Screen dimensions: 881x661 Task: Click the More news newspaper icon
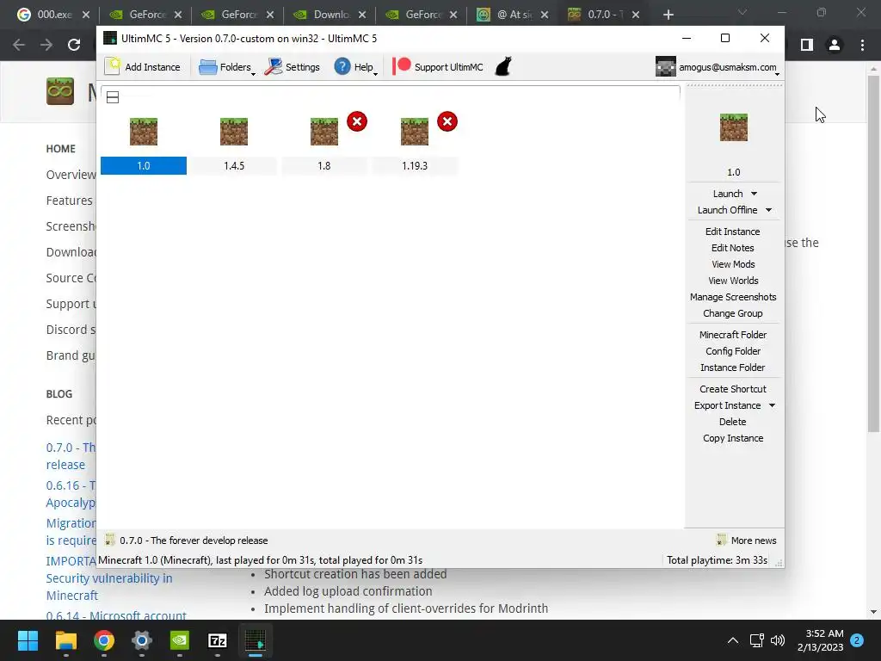pos(722,541)
